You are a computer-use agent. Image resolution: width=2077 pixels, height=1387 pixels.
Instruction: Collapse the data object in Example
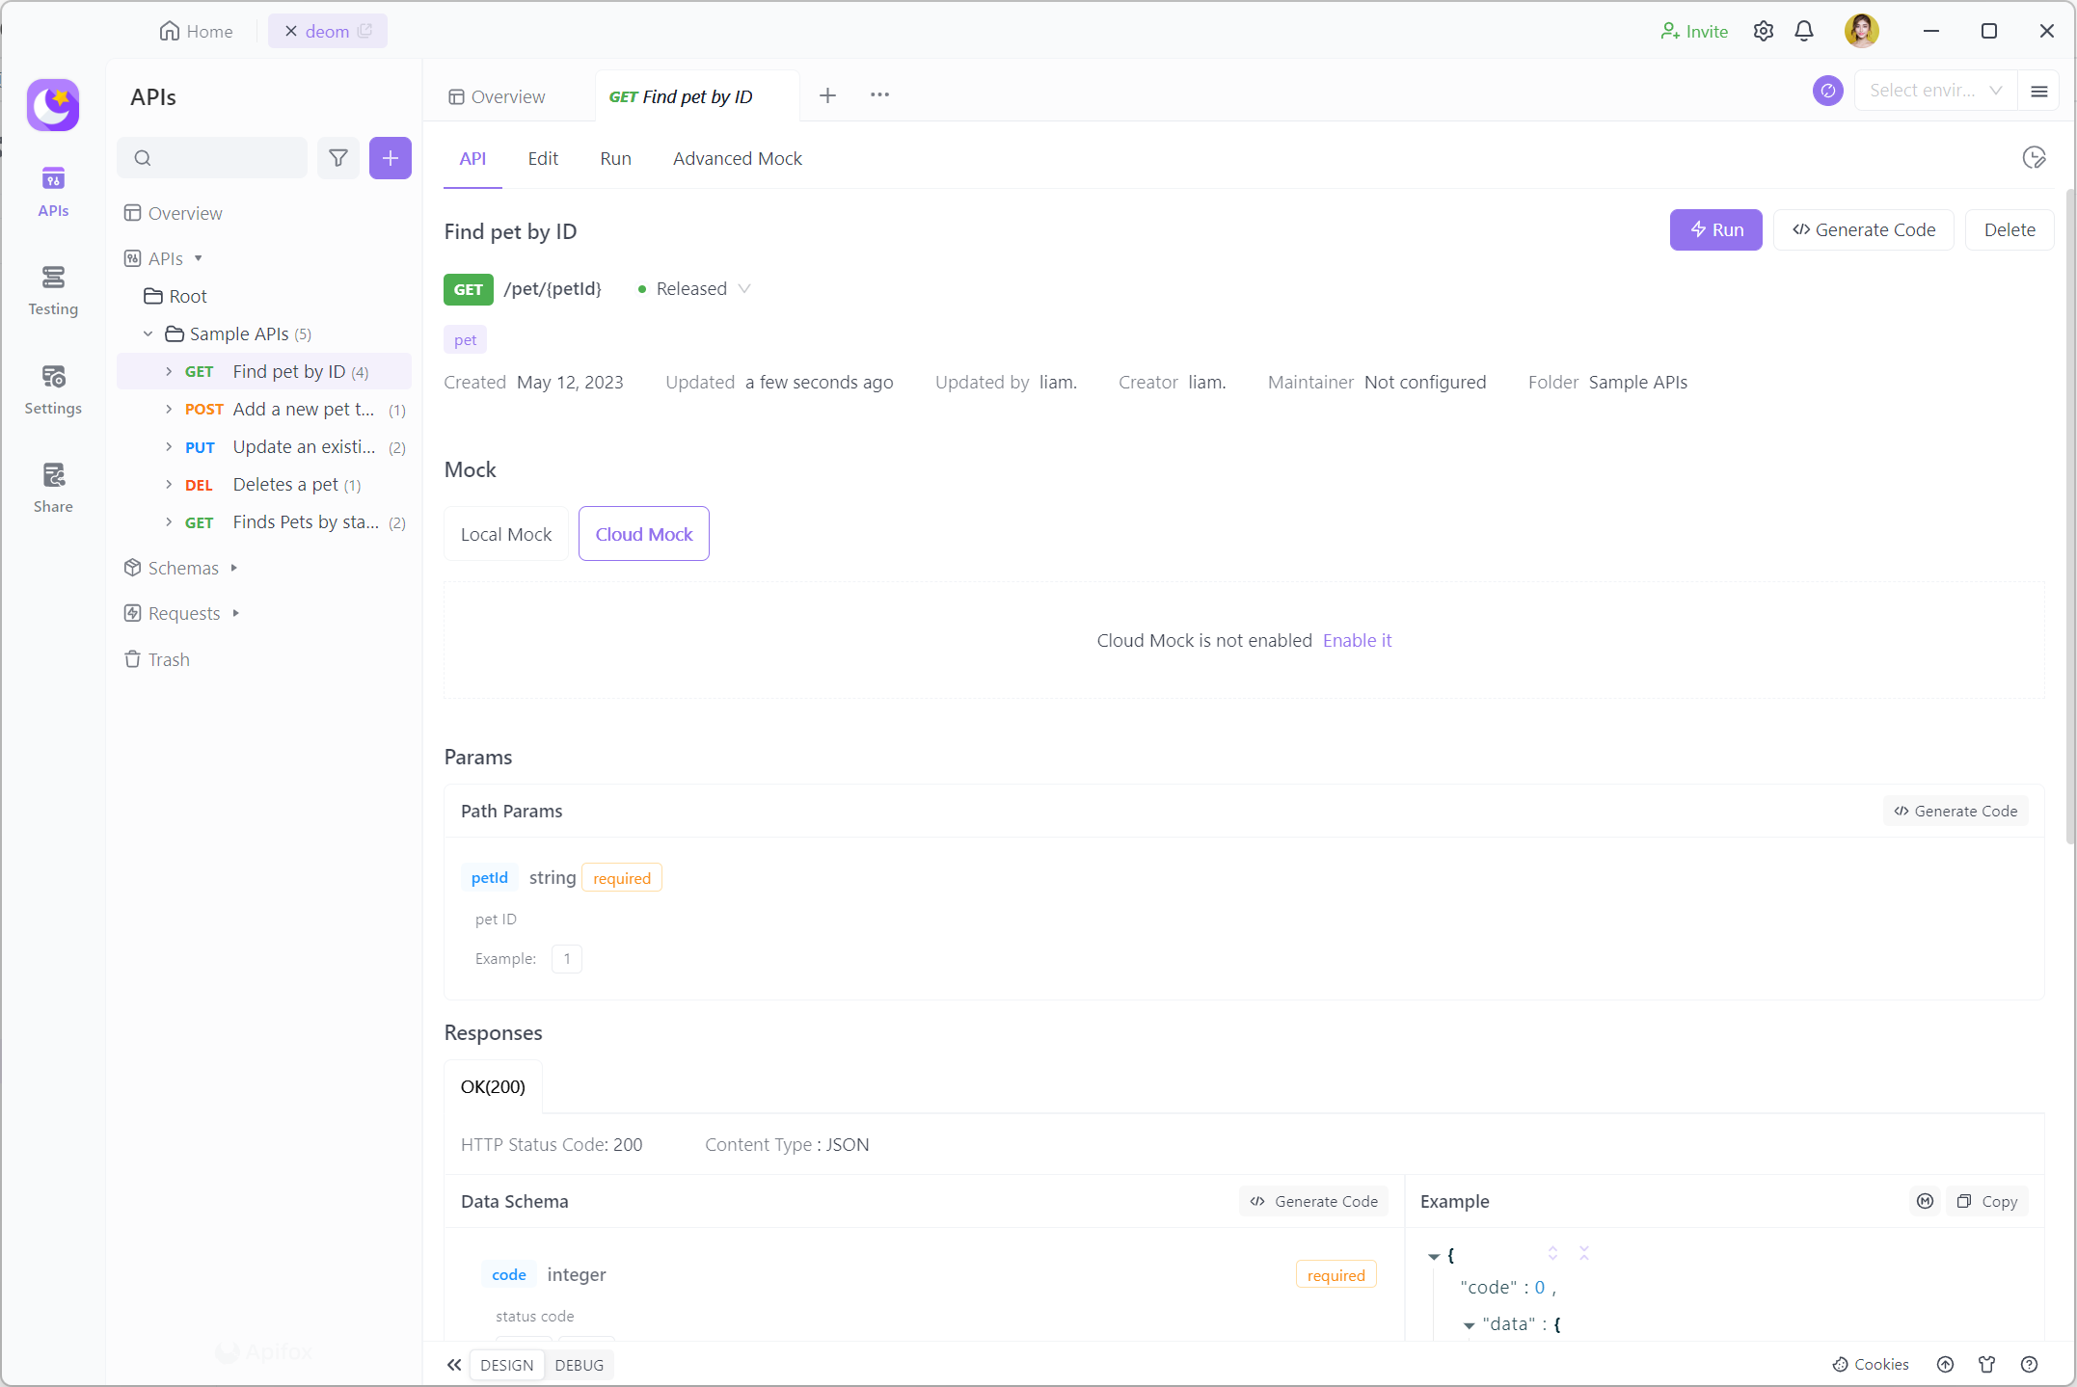tap(1469, 1325)
